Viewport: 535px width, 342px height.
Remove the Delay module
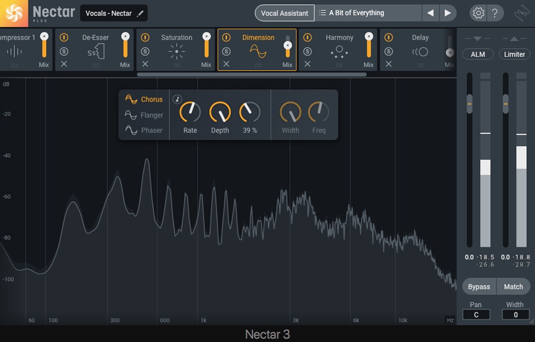tap(389, 64)
